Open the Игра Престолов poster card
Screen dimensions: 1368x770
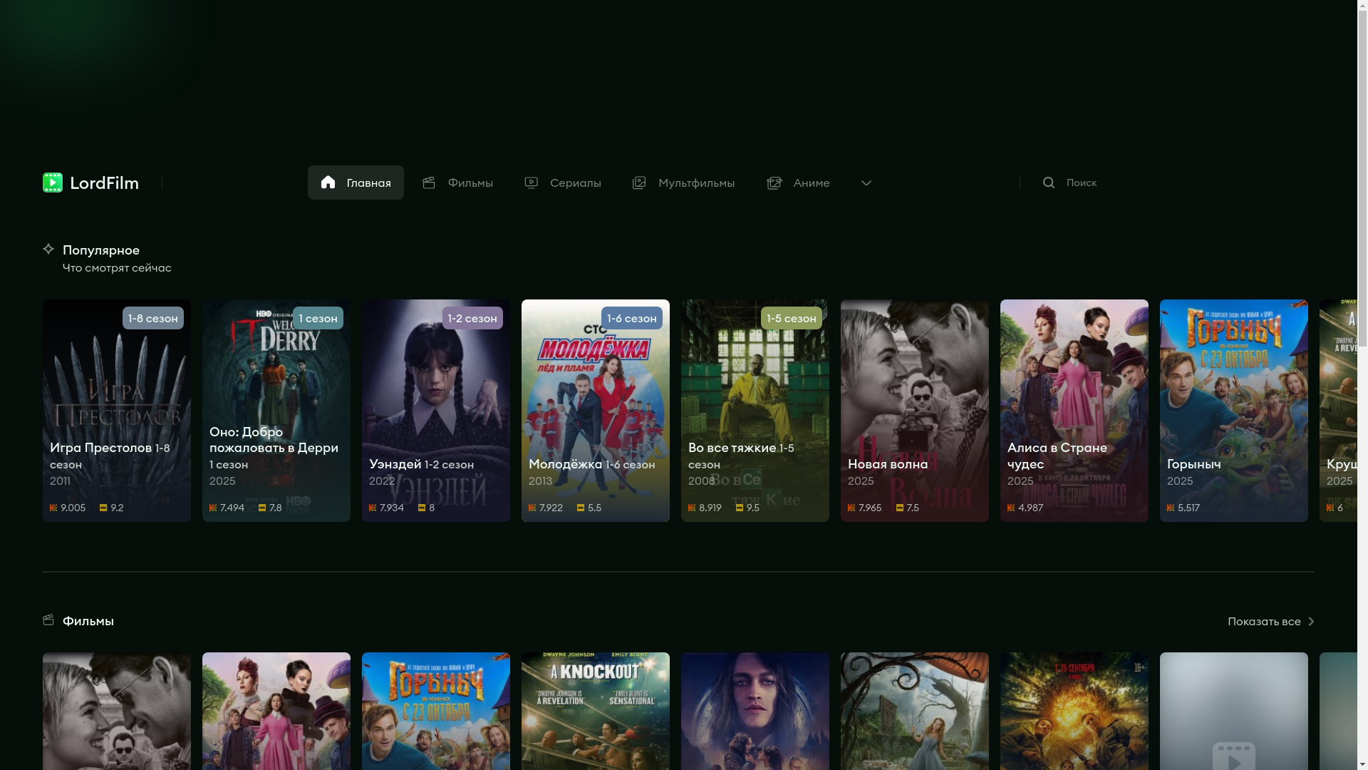117,411
